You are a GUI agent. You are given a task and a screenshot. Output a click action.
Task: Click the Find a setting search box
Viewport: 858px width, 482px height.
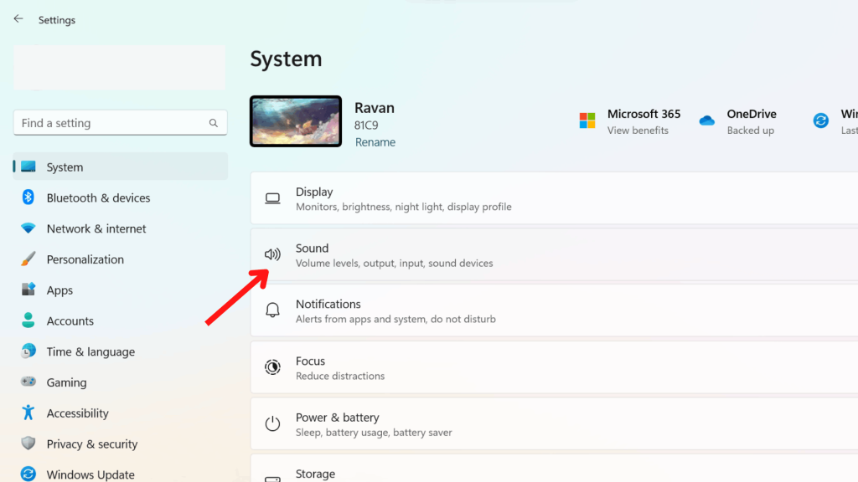pyautogui.click(x=121, y=123)
